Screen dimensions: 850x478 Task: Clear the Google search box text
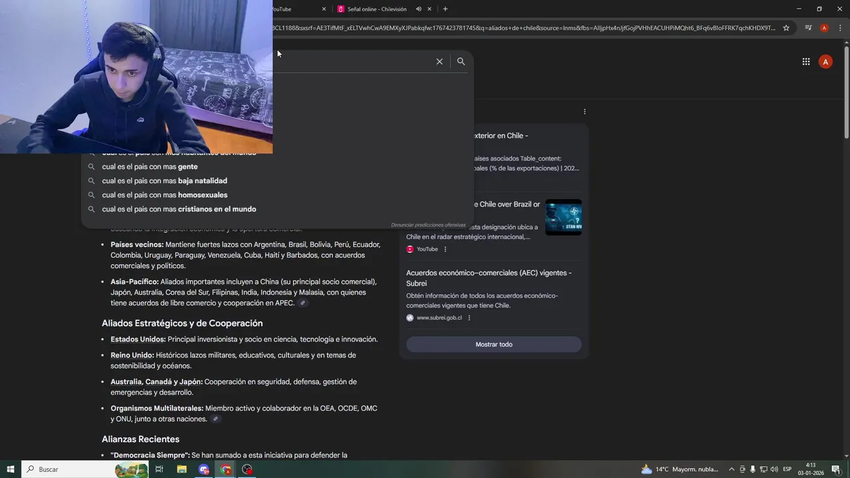coord(439,61)
